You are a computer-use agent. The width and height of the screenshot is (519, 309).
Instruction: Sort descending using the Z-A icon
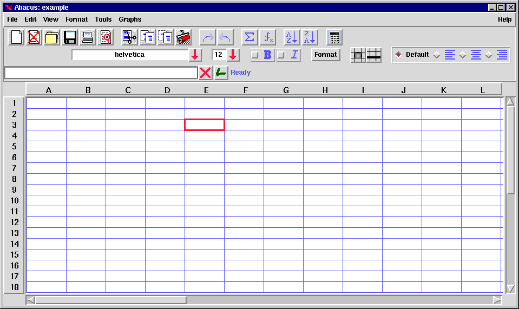[310, 37]
